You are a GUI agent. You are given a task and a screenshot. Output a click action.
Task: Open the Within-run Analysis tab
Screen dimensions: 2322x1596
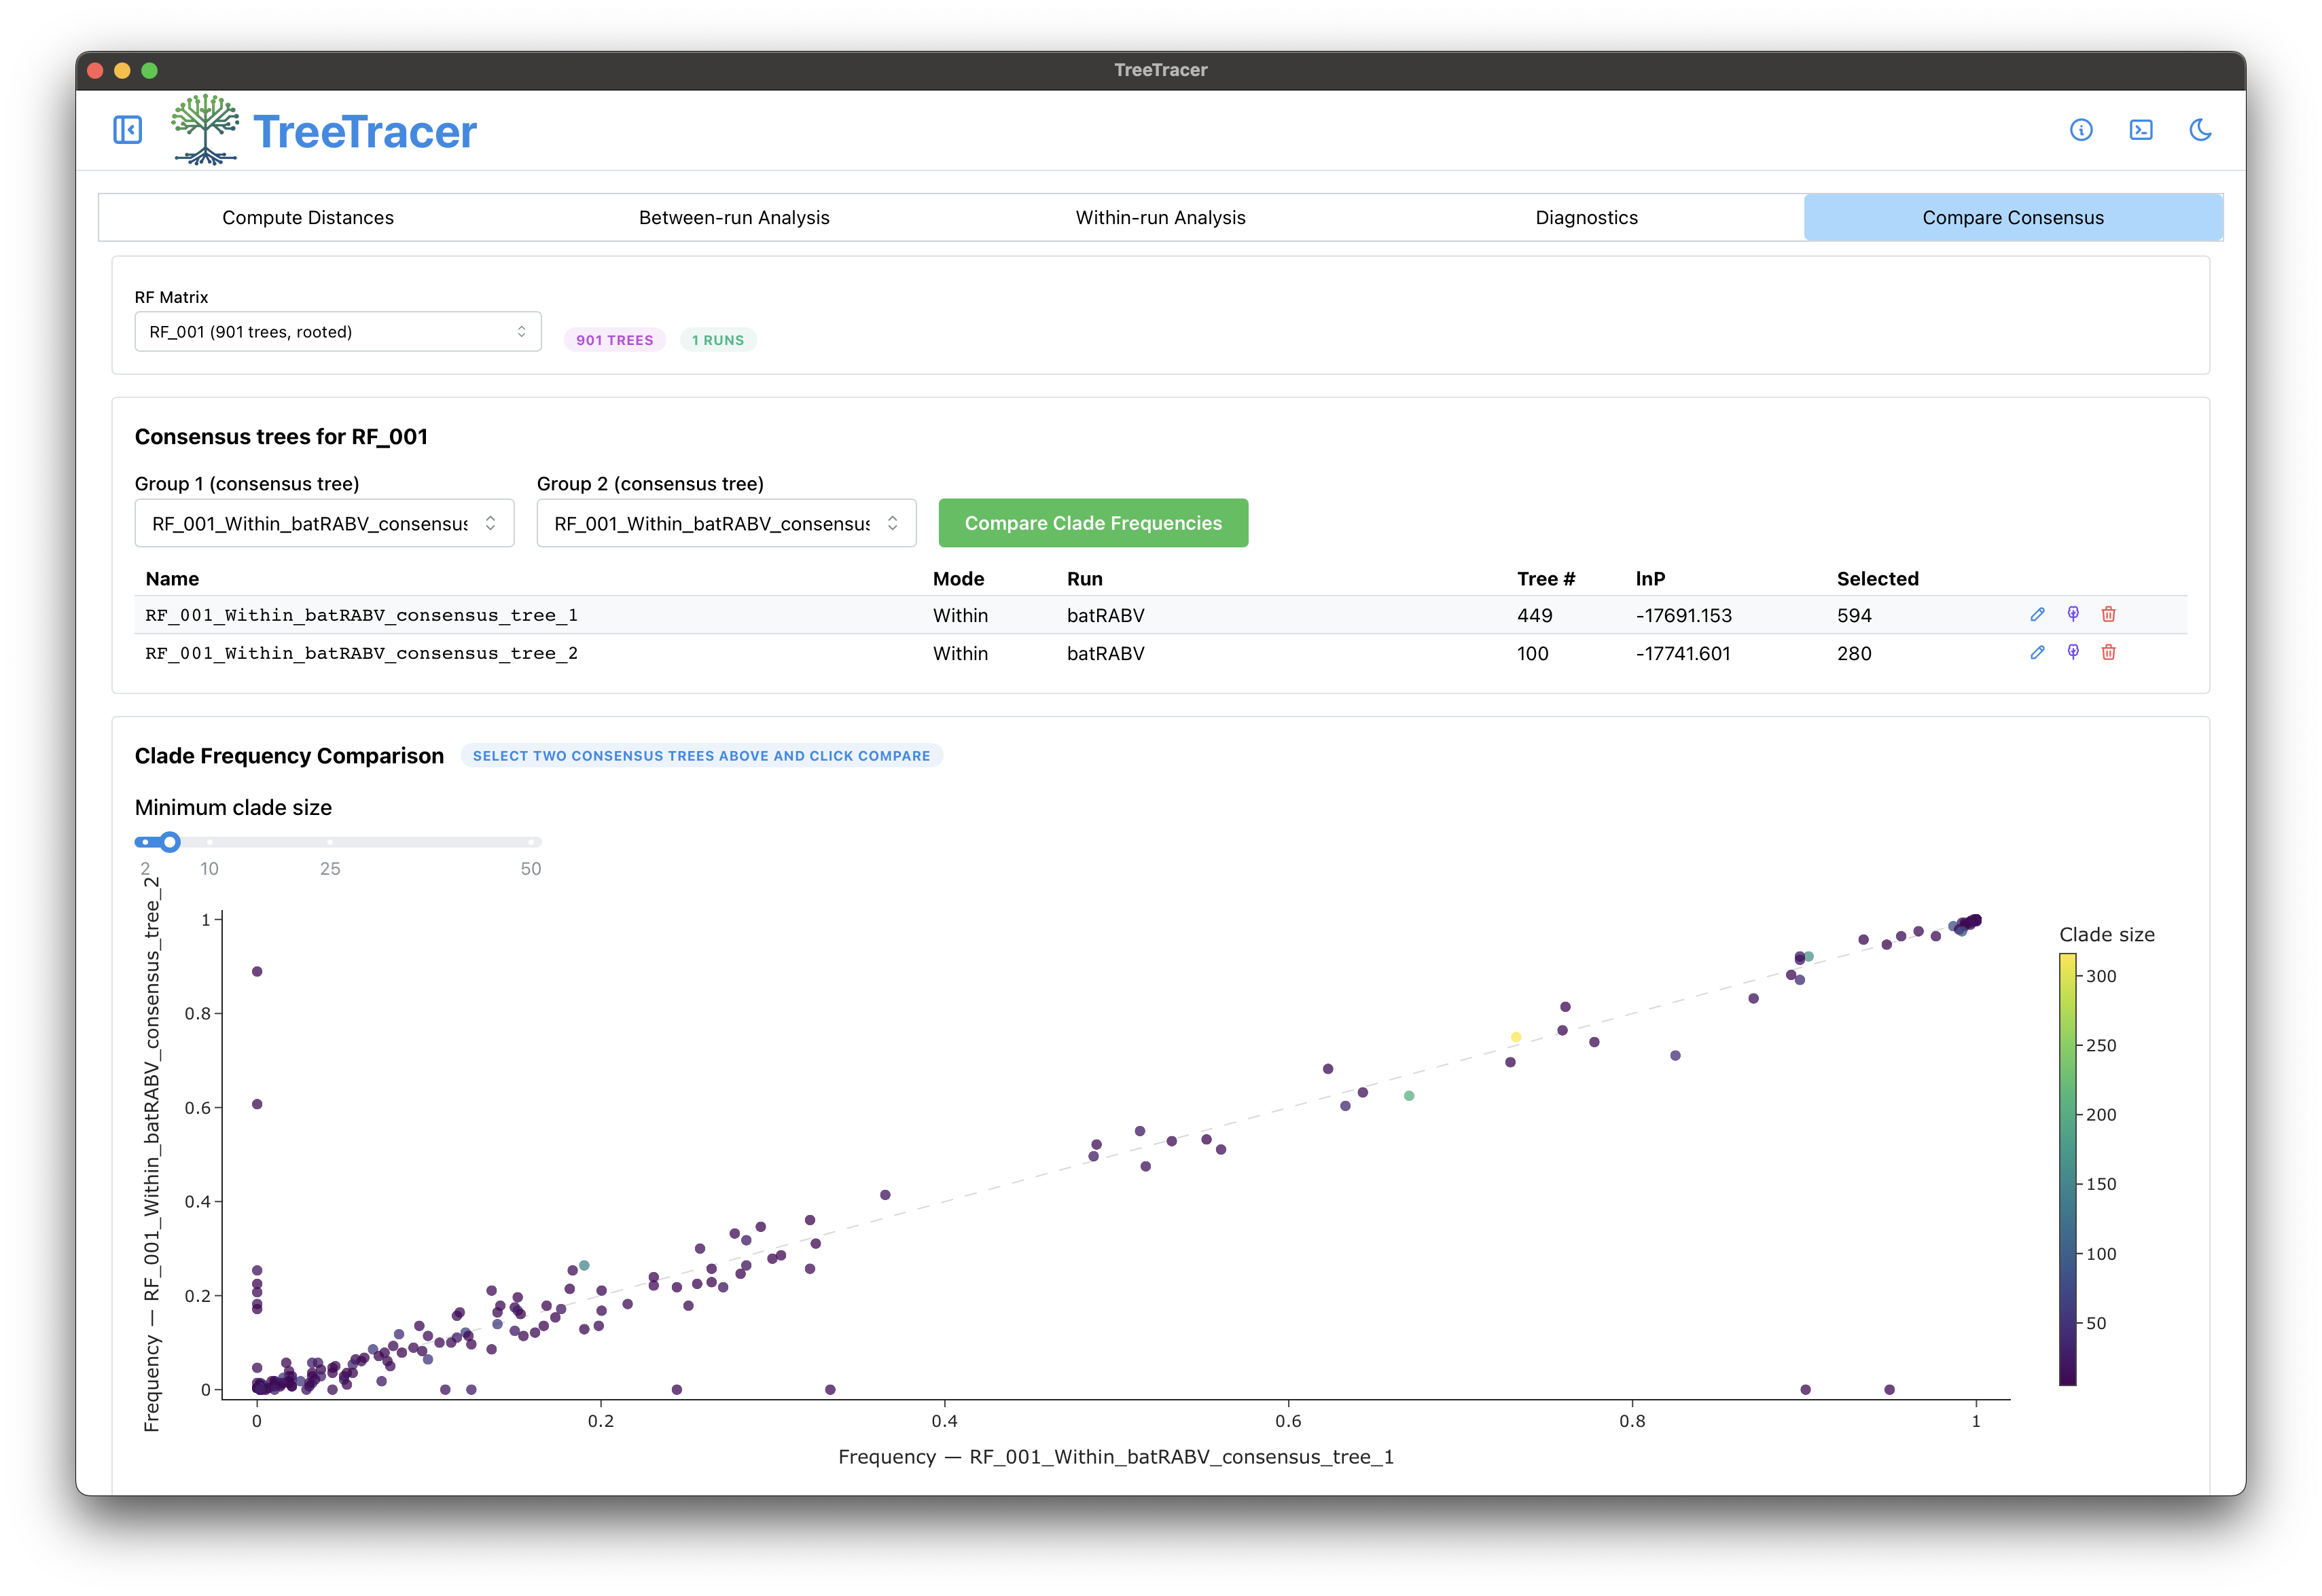coord(1160,218)
